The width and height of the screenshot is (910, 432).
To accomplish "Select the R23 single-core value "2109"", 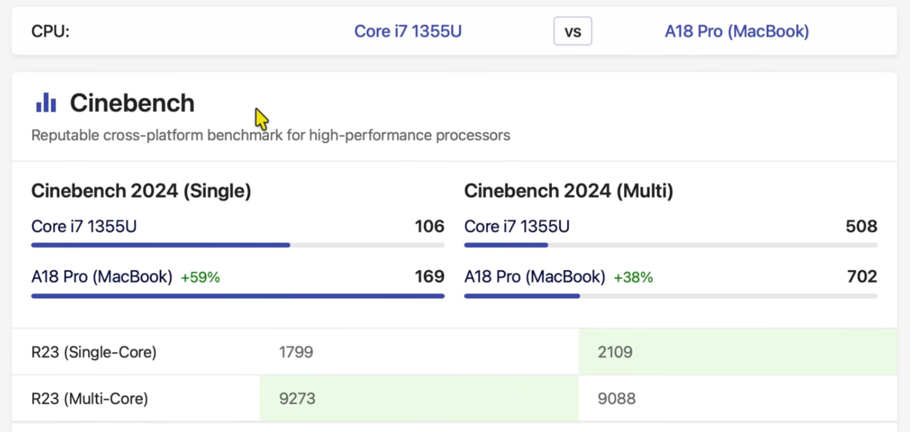I will click(615, 352).
